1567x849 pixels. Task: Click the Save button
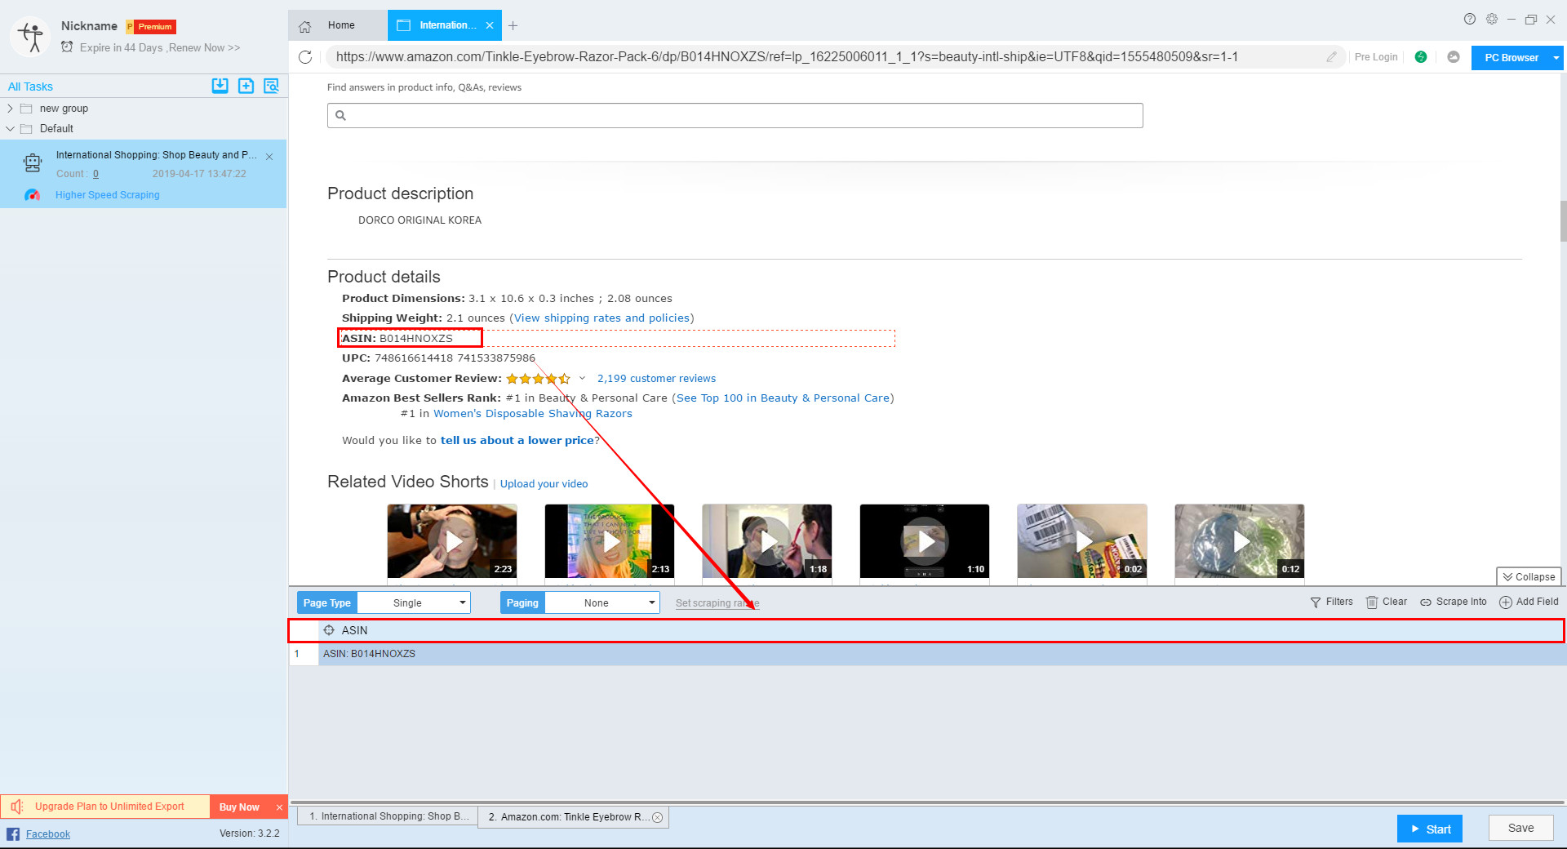[x=1520, y=828]
